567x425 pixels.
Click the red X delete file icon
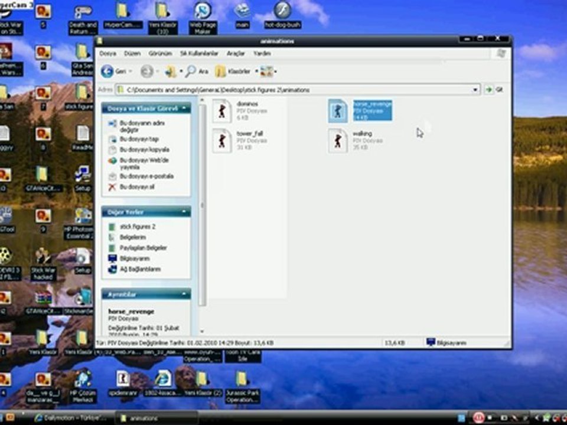[x=112, y=187]
